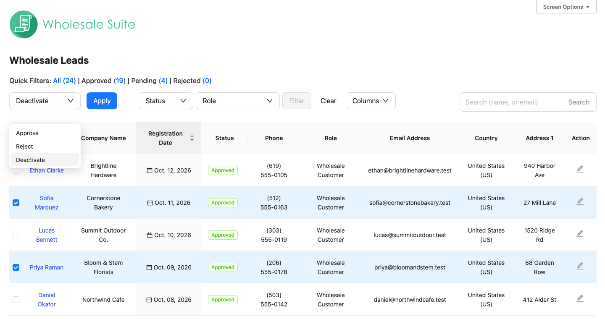
Task: Filter by Approved (19) leads
Action: click(103, 81)
